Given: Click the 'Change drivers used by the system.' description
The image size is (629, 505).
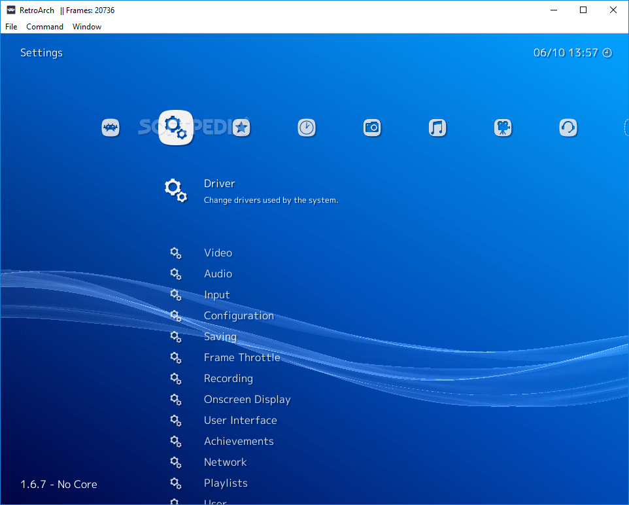Looking at the screenshot, I should click(x=271, y=200).
